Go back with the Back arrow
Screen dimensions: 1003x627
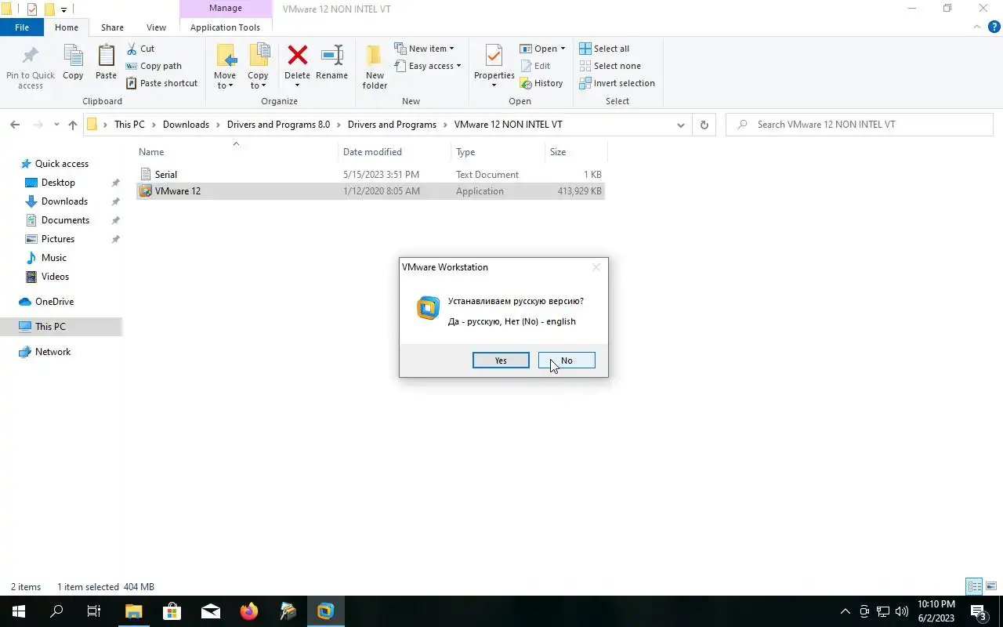(x=15, y=125)
